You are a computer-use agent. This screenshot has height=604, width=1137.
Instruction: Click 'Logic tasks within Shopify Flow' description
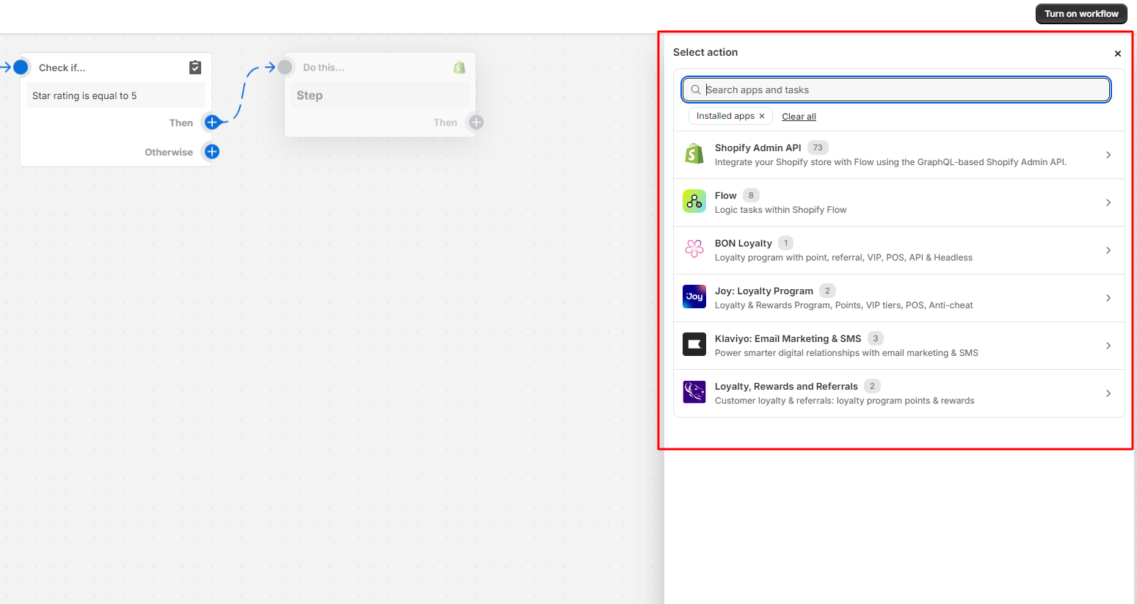[x=781, y=210]
